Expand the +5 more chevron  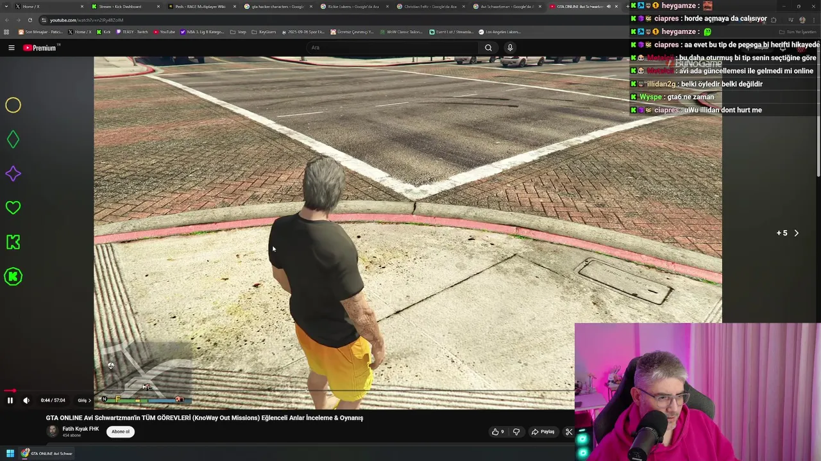click(796, 233)
